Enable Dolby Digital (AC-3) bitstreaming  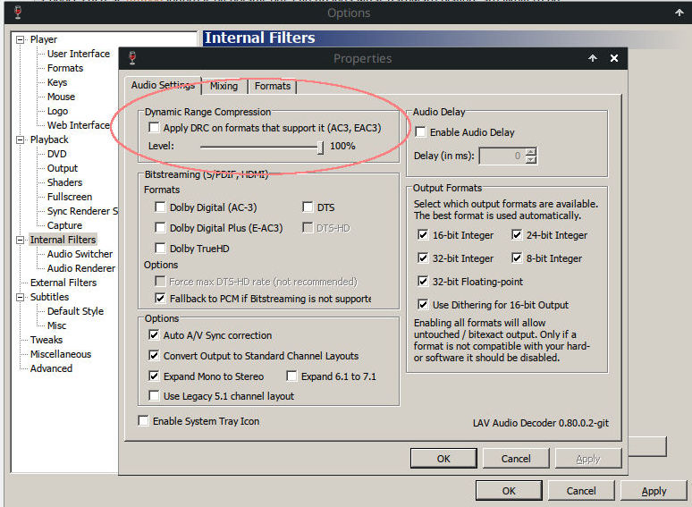pos(160,207)
